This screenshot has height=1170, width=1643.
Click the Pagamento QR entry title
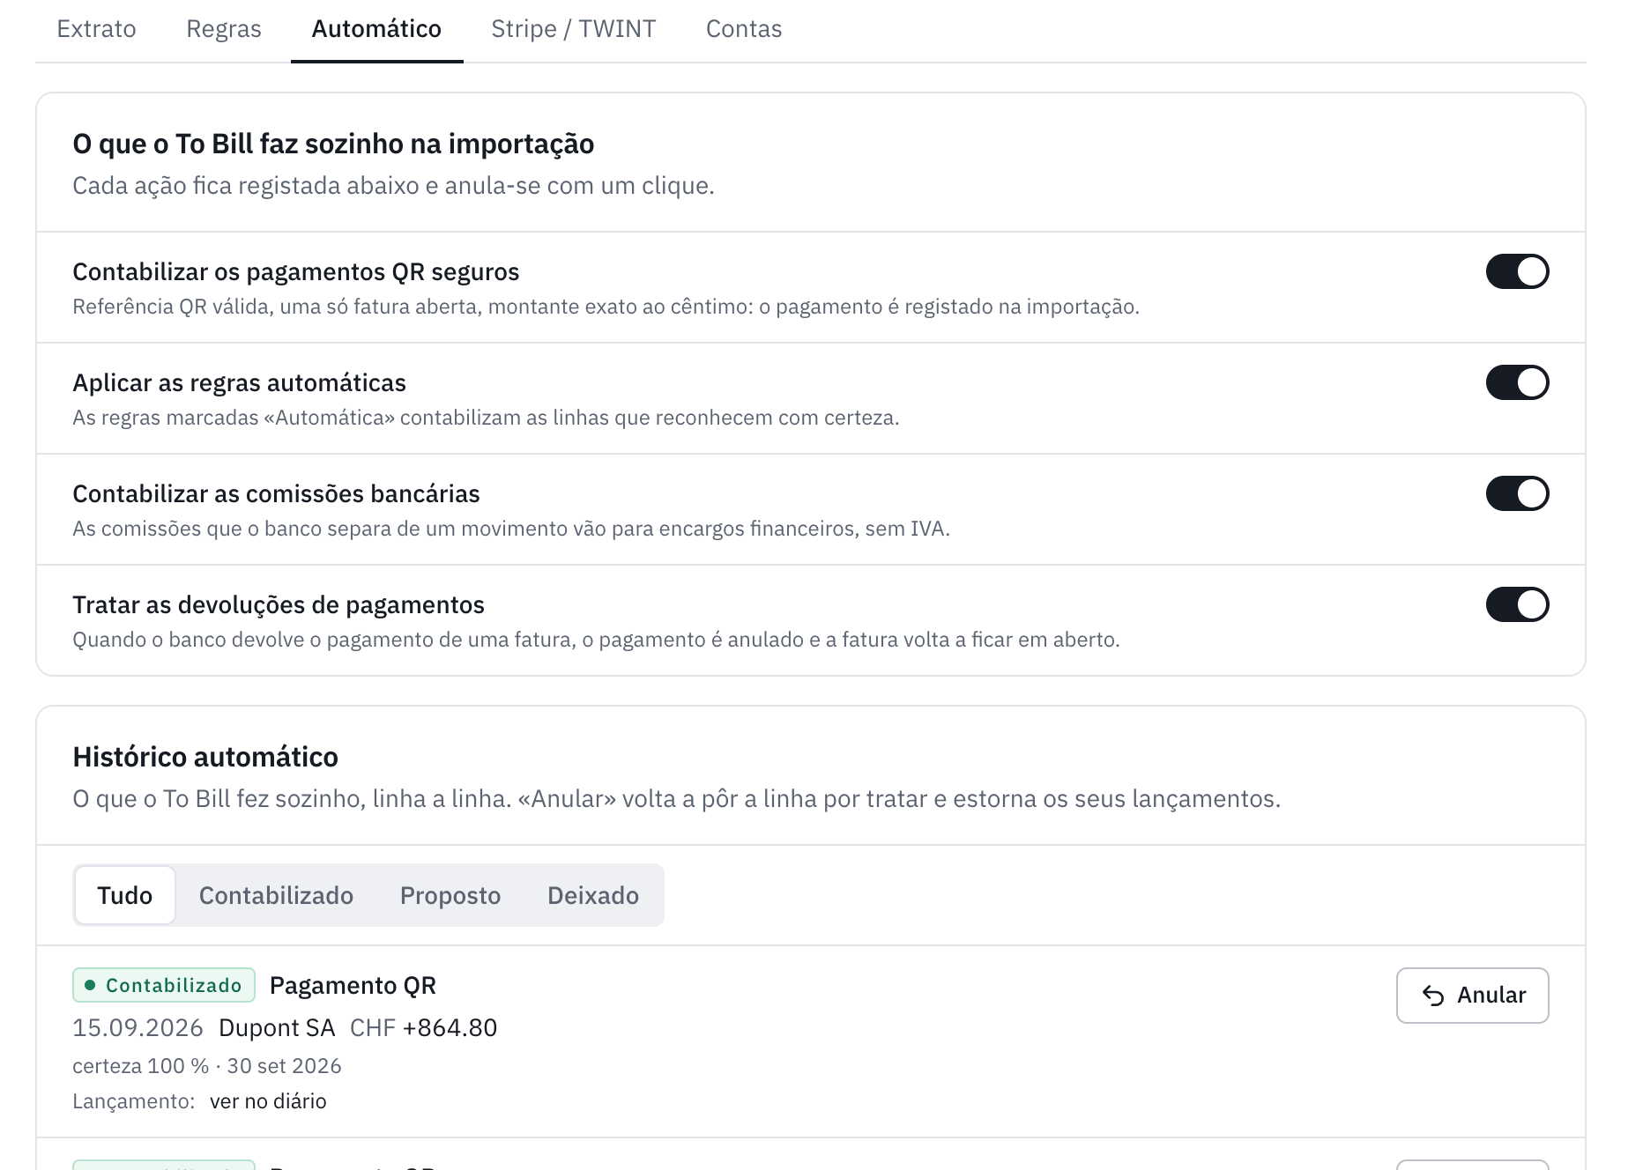[353, 985]
